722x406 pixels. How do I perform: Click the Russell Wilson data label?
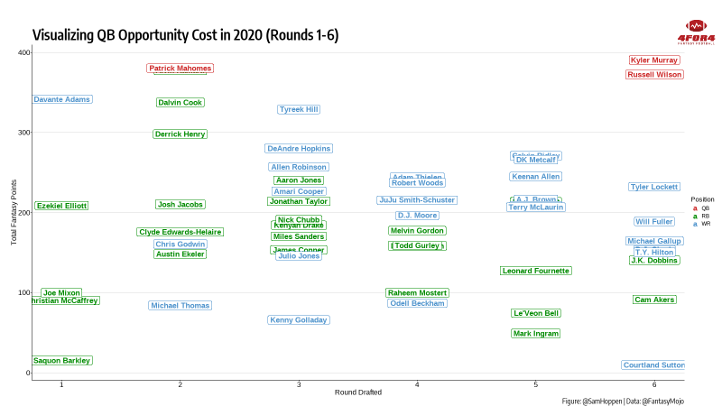654,75
